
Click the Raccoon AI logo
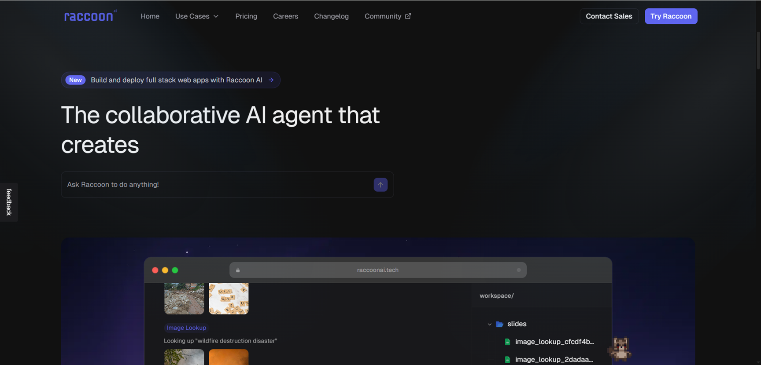click(x=90, y=16)
